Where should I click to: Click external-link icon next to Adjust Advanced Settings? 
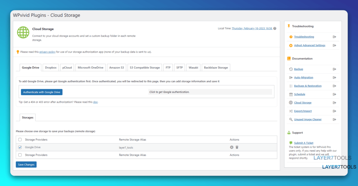tap(334, 46)
